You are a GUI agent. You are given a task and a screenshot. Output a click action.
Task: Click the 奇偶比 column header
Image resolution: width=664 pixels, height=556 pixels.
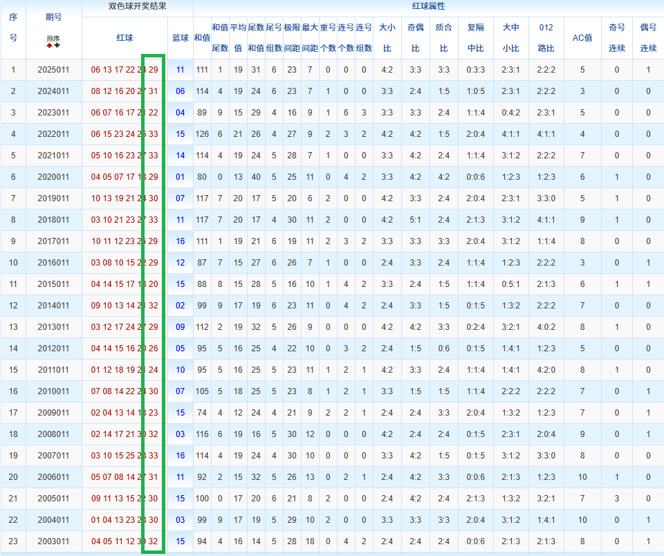416,37
